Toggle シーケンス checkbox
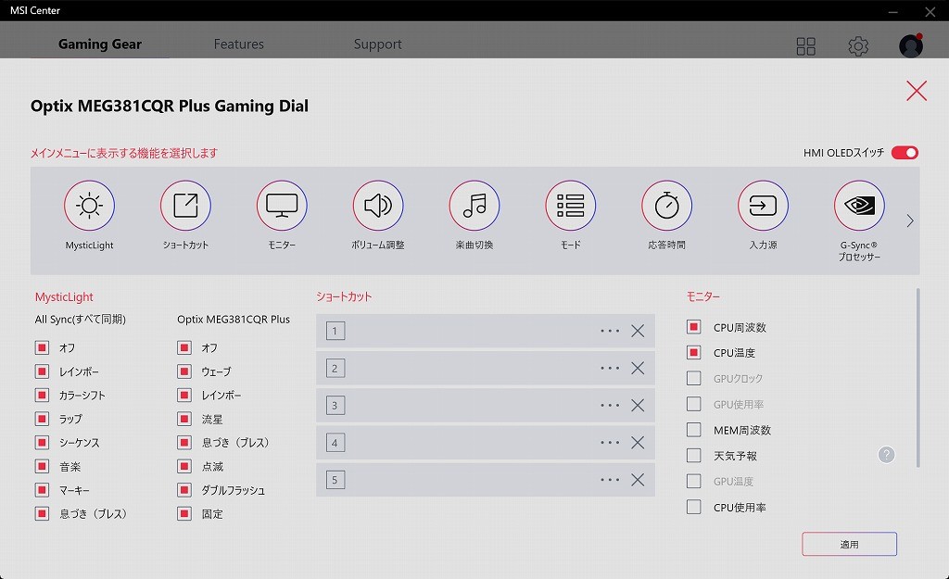The image size is (949, 579). coord(42,442)
